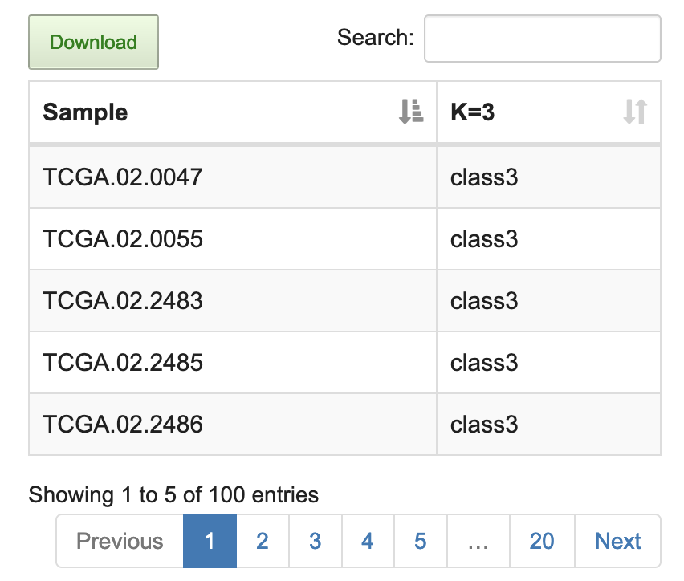Image resolution: width=684 pixels, height=581 pixels.
Task: Jump to last page 20
Action: click(x=542, y=541)
